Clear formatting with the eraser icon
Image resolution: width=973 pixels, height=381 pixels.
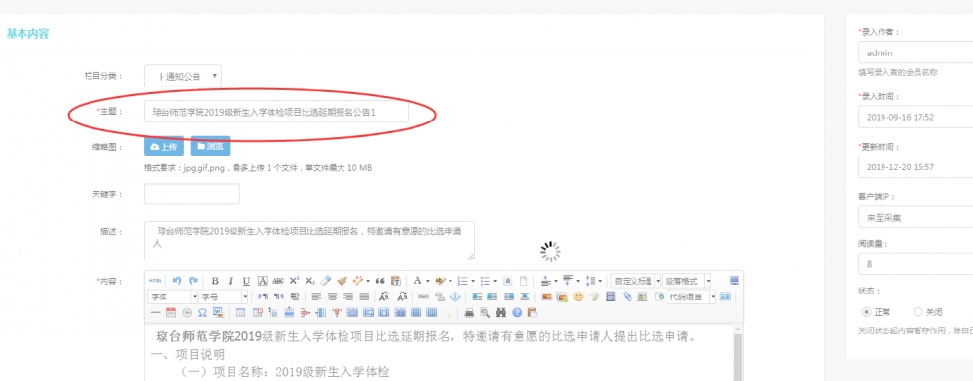pyautogui.click(x=326, y=281)
